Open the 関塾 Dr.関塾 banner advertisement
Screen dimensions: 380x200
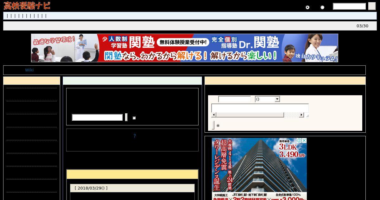click(185, 48)
